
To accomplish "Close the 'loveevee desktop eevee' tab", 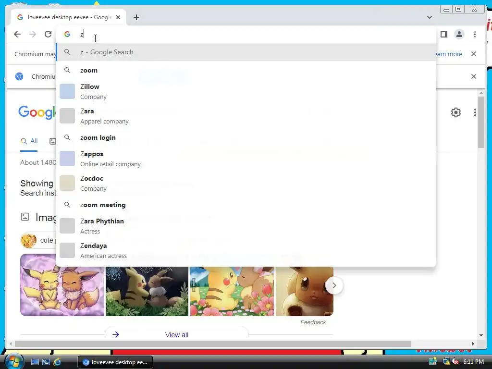I will [x=118, y=17].
